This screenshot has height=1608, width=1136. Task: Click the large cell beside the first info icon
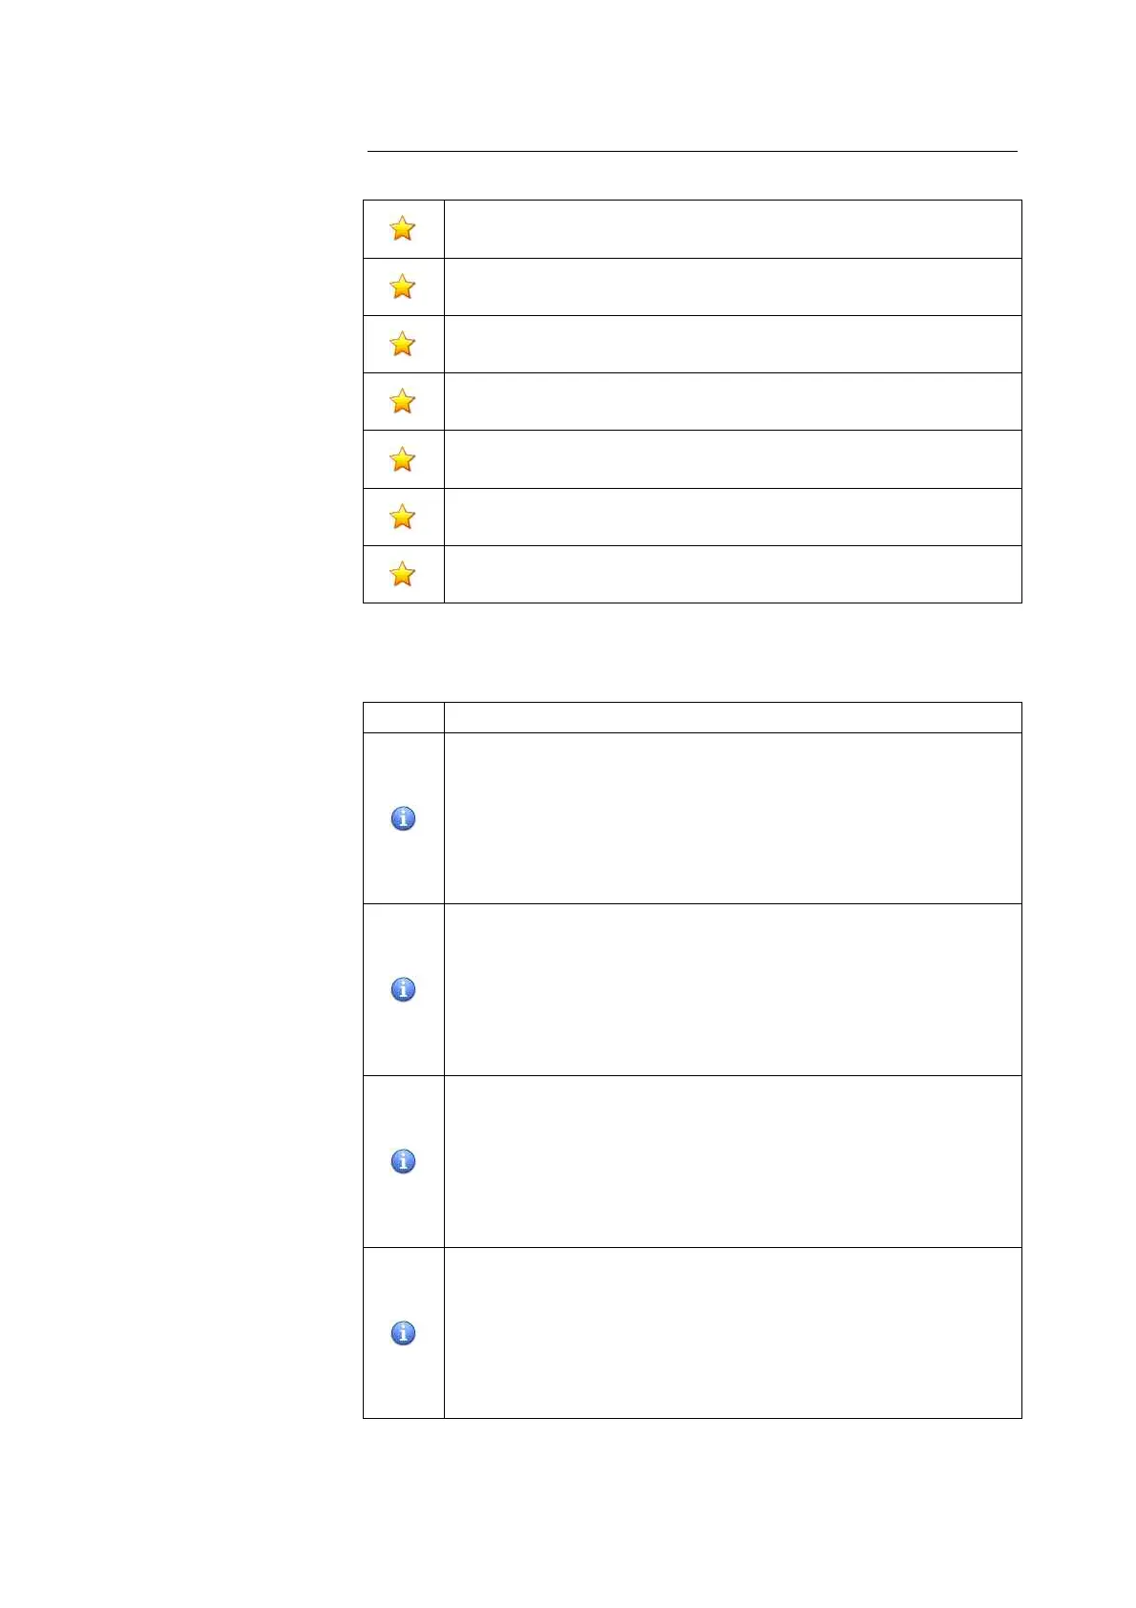(x=732, y=818)
